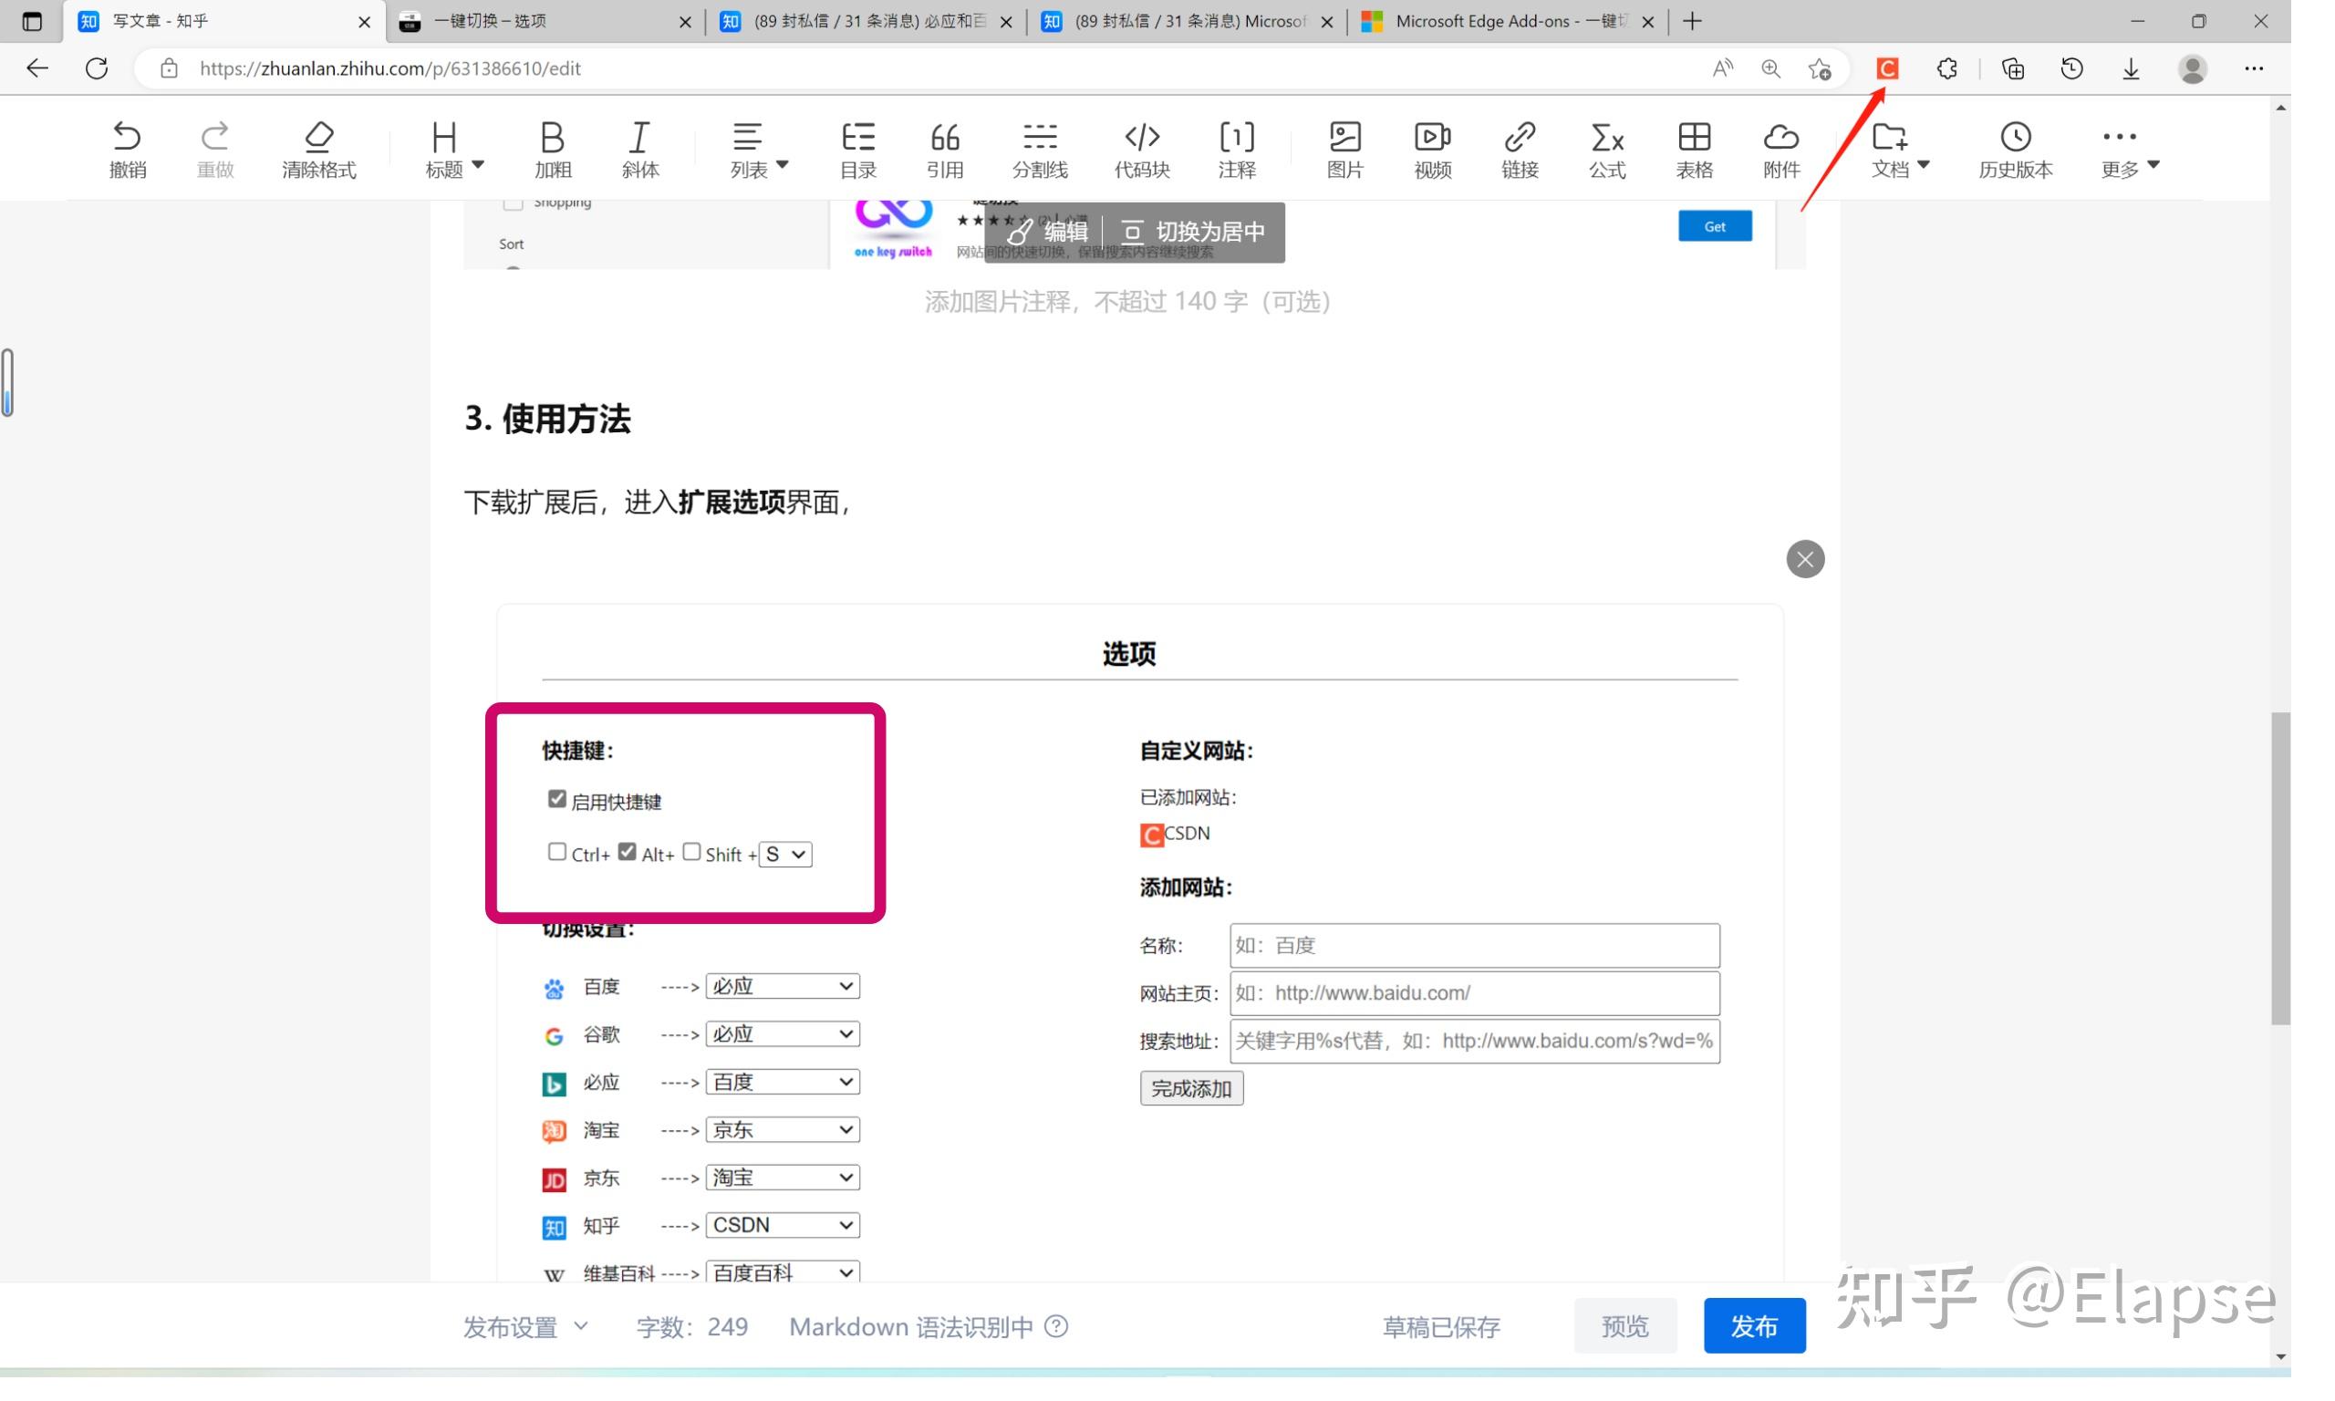Open the browser profile avatar
This screenshot has width=2335, height=1401.
point(2193,68)
